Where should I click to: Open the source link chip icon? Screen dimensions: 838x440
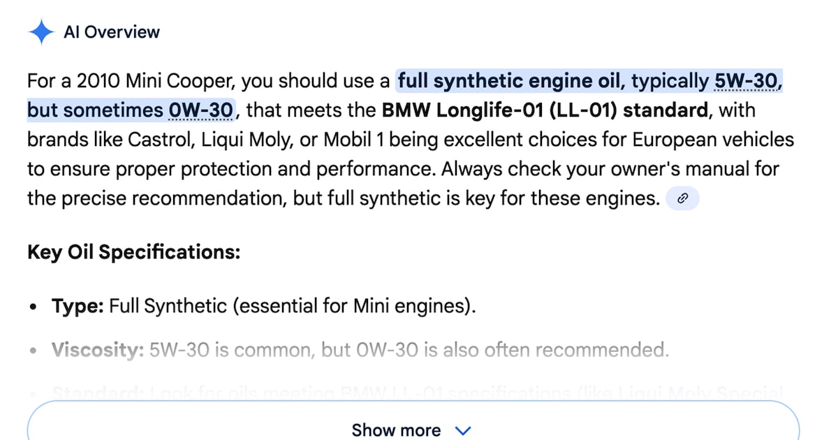[x=682, y=199]
